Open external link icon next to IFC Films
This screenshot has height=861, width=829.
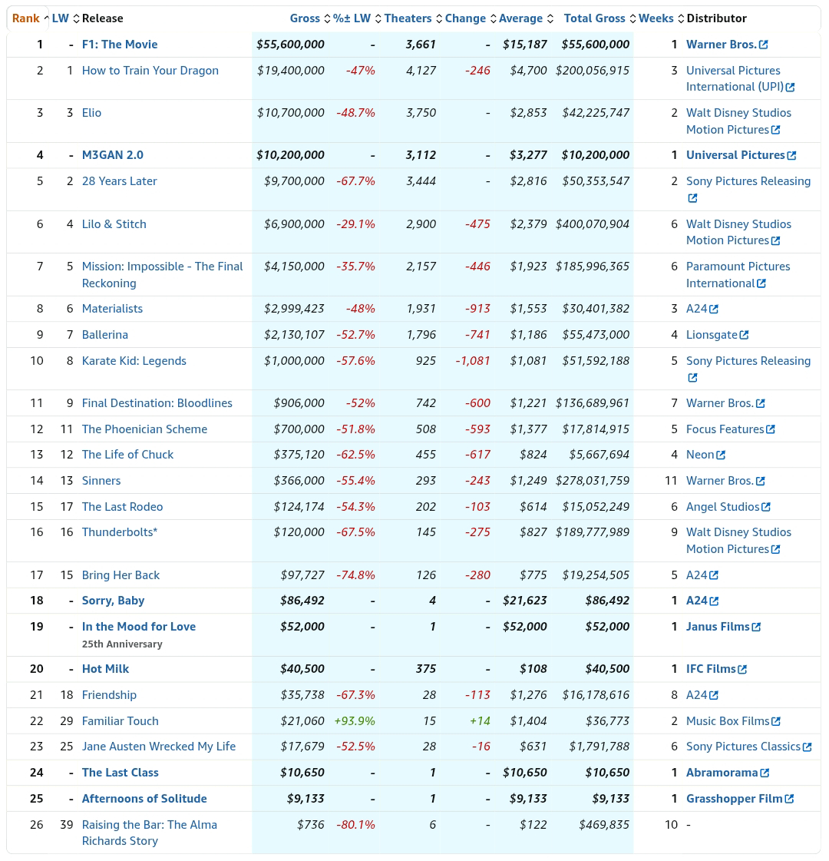(742, 670)
